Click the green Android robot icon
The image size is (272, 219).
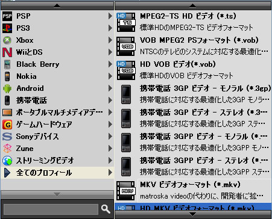[x=7, y=88]
